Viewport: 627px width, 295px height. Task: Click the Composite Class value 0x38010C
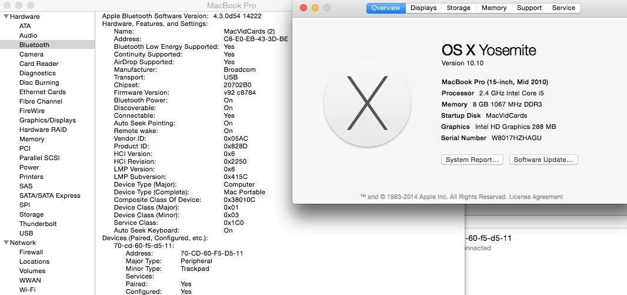click(239, 200)
